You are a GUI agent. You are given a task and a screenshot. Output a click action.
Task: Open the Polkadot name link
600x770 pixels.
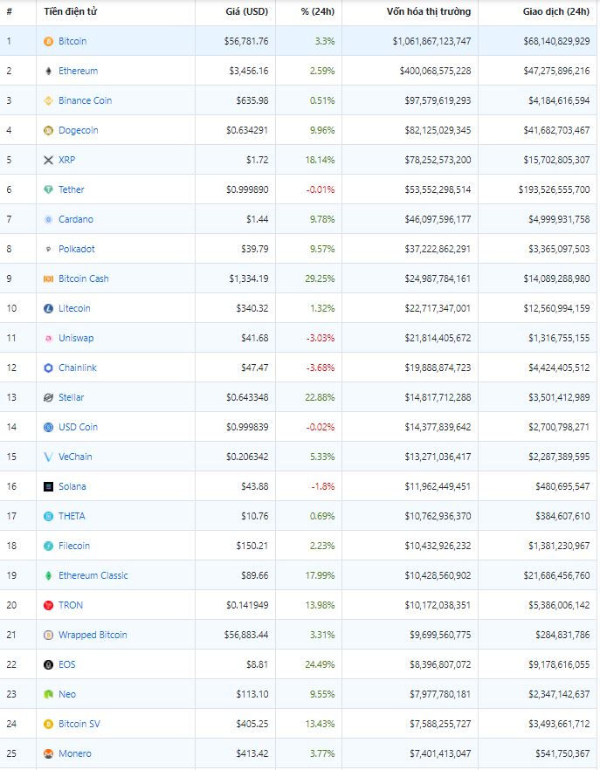click(77, 249)
